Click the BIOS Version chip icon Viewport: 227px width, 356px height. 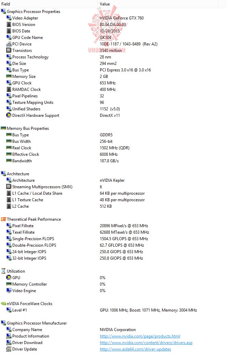(x=9, y=24)
